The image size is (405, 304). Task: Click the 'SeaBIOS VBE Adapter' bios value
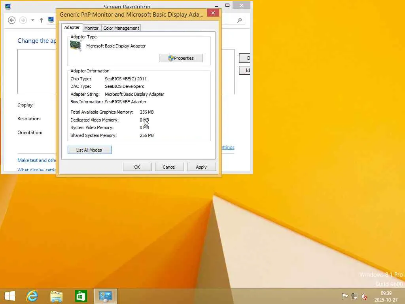click(x=125, y=102)
